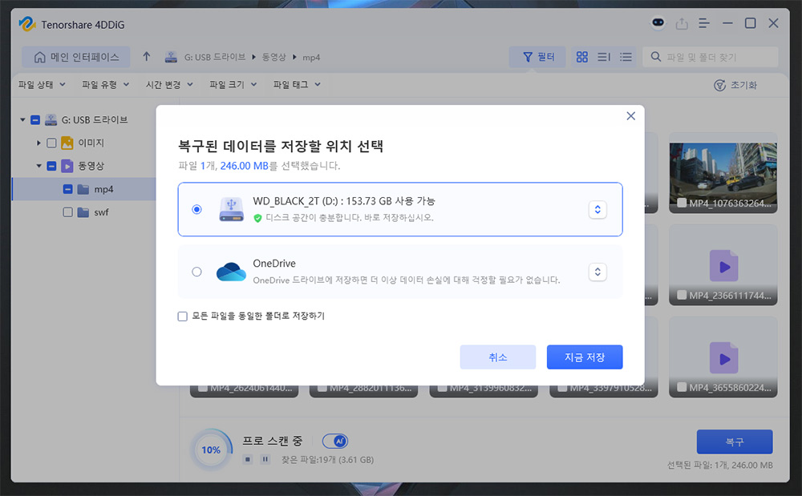Switch to grid thumbnail view
Screen dimensions: 802x496
coord(582,57)
